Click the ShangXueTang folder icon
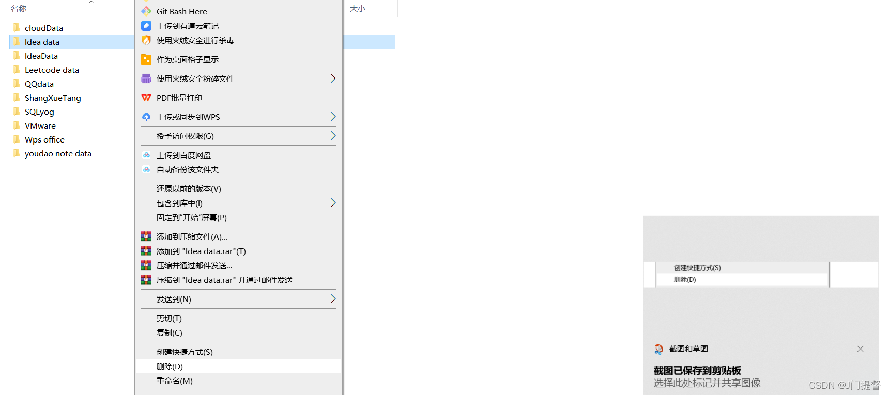This screenshot has width=889, height=395. [17, 97]
